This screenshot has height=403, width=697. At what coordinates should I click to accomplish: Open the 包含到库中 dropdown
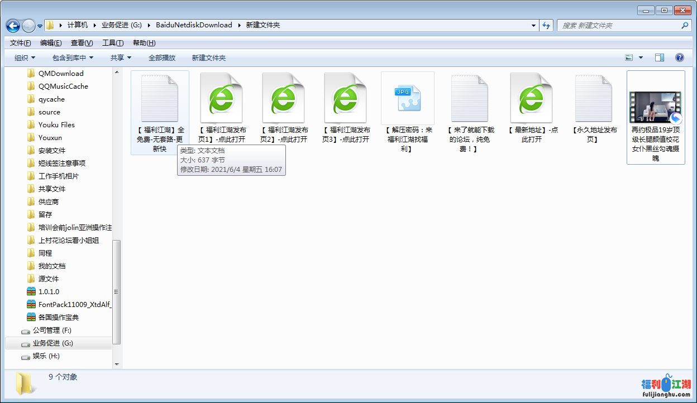73,57
